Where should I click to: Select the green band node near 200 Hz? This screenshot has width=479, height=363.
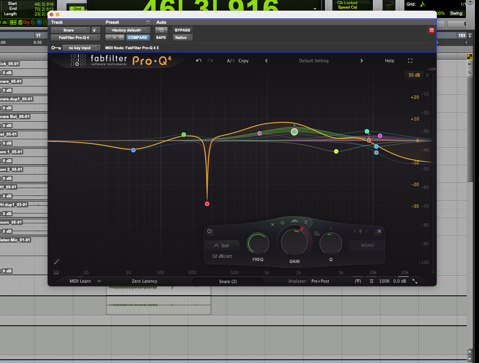pyautogui.click(x=184, y=134)
